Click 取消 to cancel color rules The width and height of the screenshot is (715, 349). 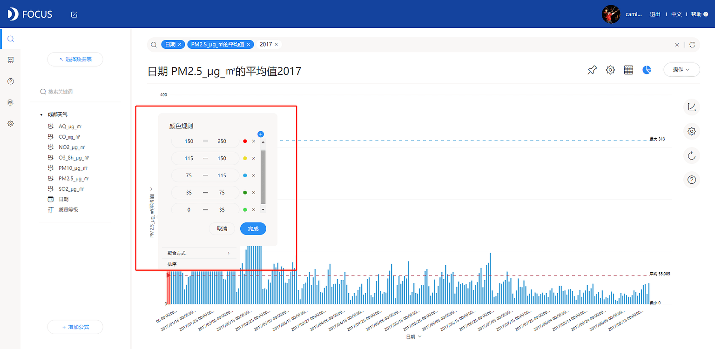222,229
